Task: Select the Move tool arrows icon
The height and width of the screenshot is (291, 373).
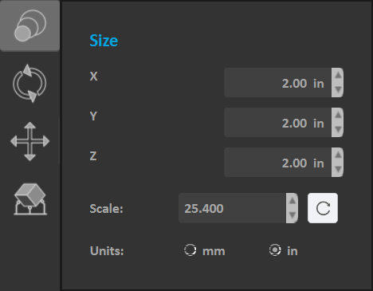Action: coord(29,141)
